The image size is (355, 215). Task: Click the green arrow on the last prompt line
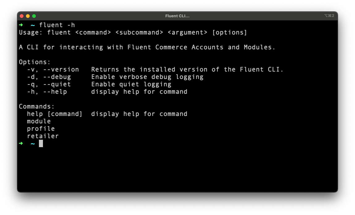[21, 143]
